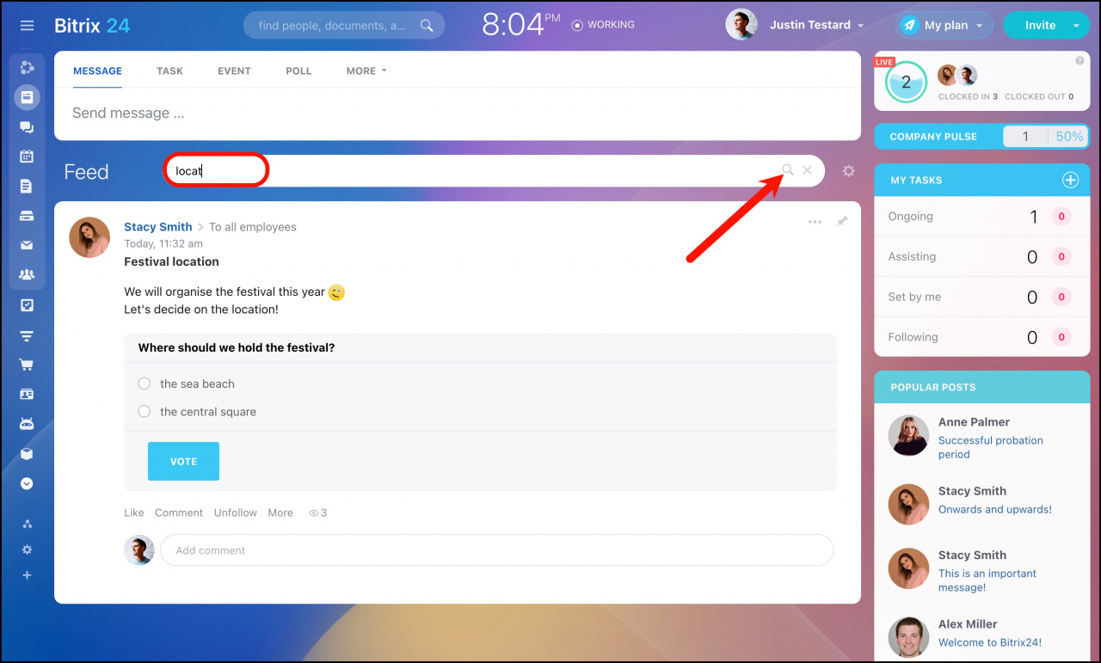
Task: Open Stacy Smith author link in post
Action: coord(158,227)
